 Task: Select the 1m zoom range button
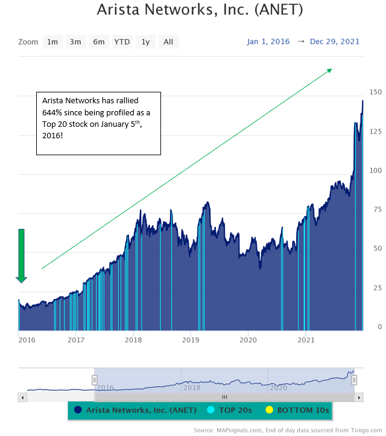(x=52, y=42)
